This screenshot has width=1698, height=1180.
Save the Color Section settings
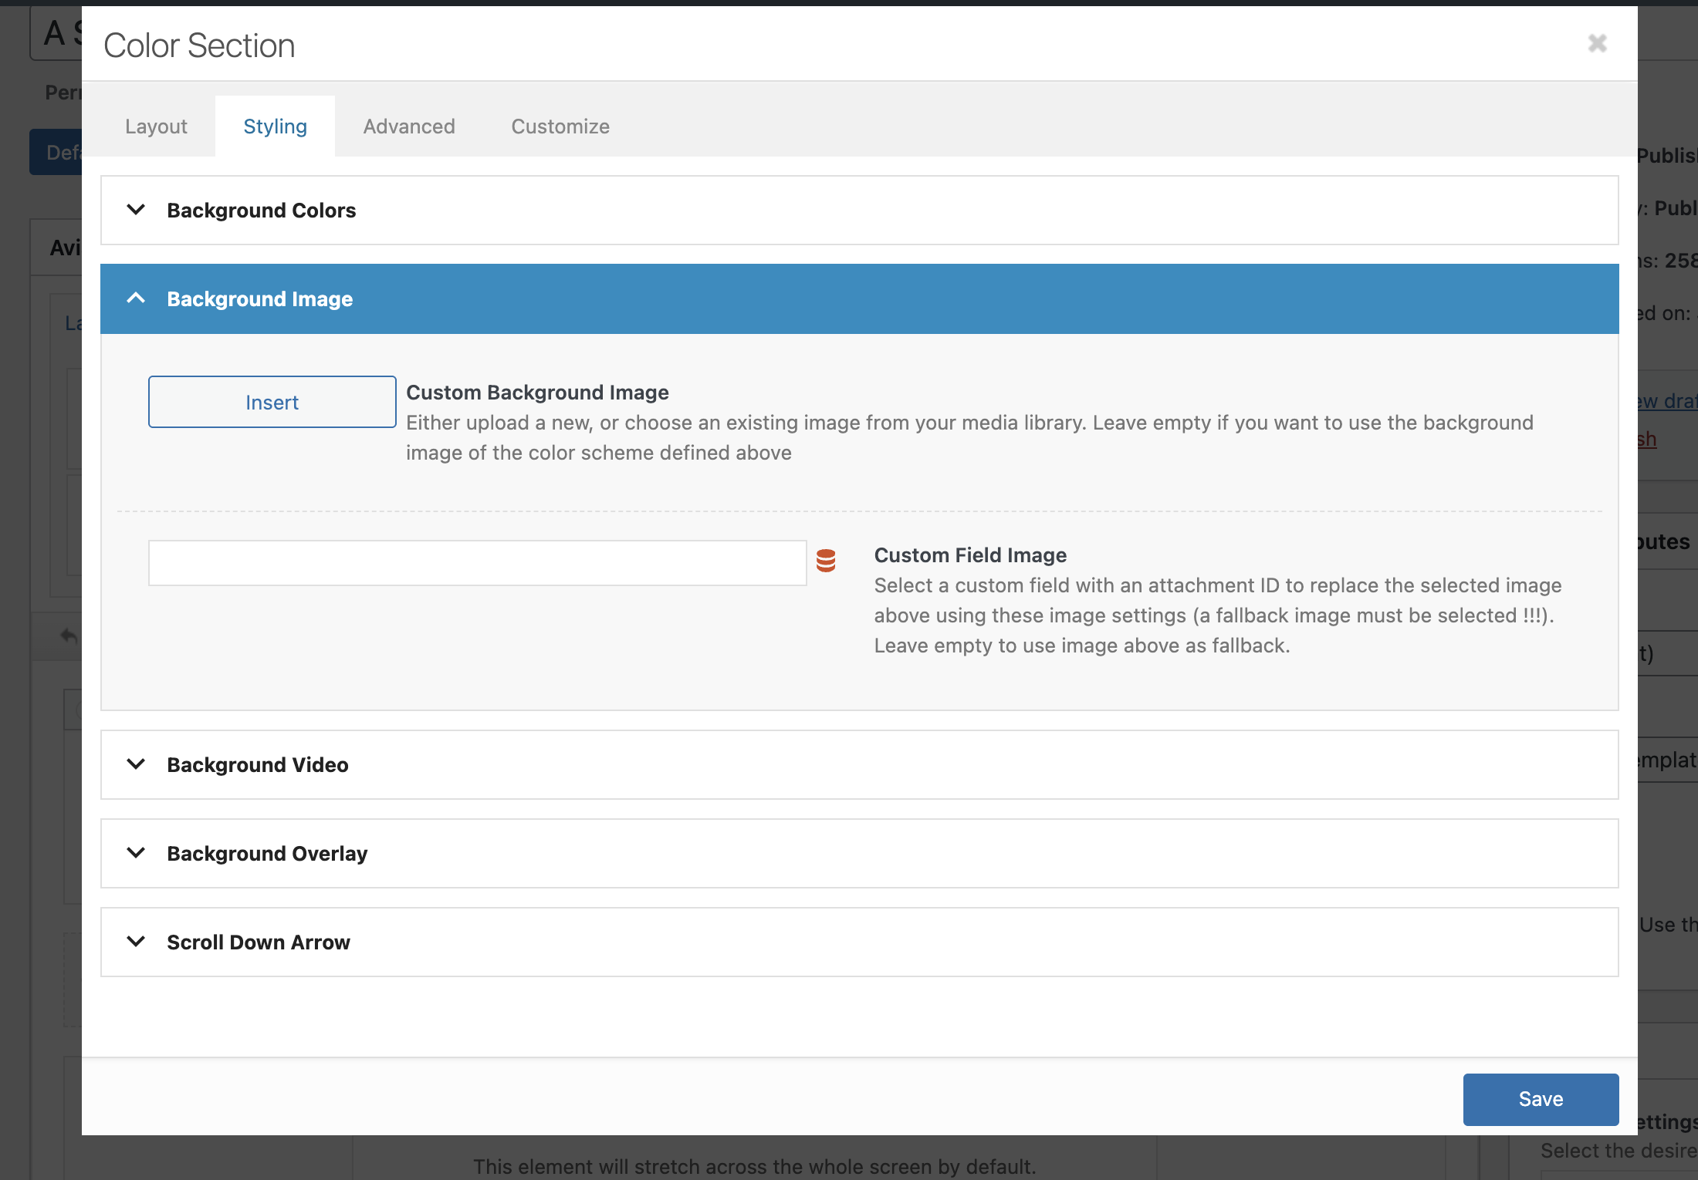pos(1540,1099)
